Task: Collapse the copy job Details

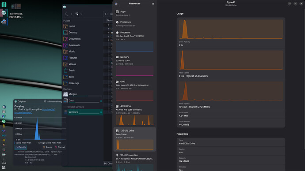Action: point(21,147)
